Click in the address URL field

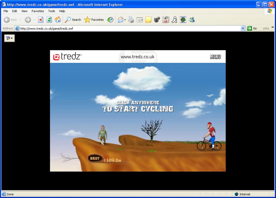pos(130,28)
